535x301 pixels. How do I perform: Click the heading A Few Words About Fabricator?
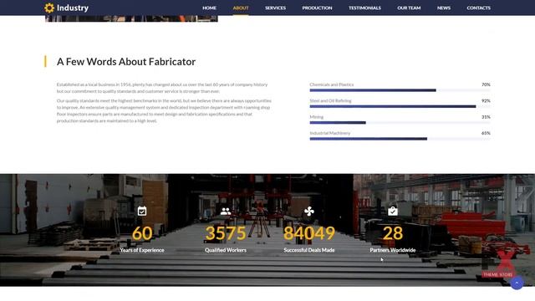(x=126, y=62)
